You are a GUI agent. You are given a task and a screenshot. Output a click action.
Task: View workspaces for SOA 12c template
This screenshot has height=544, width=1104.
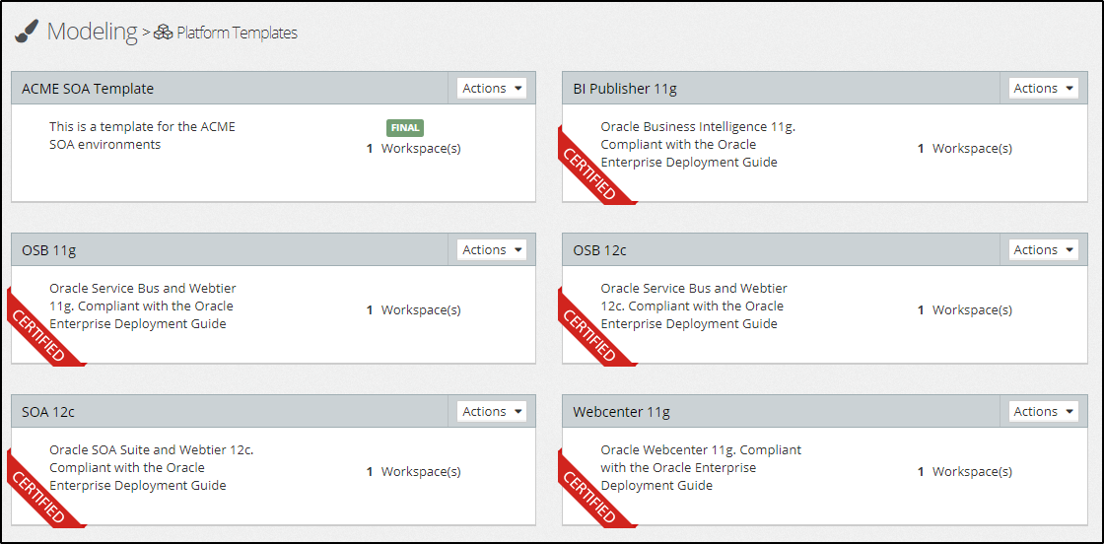(414, 472)
